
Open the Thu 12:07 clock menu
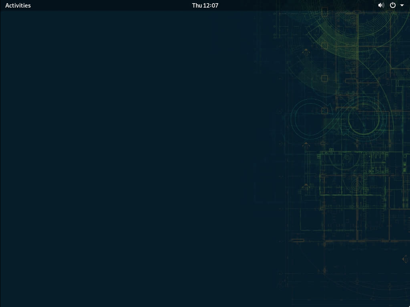point(205,5)
